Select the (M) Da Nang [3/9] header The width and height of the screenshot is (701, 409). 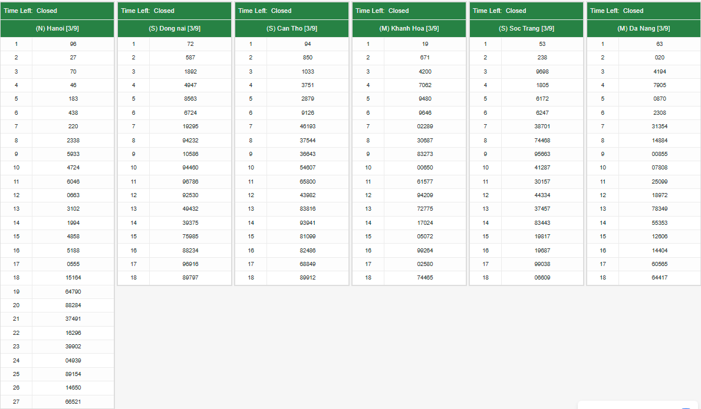point(644,28)
